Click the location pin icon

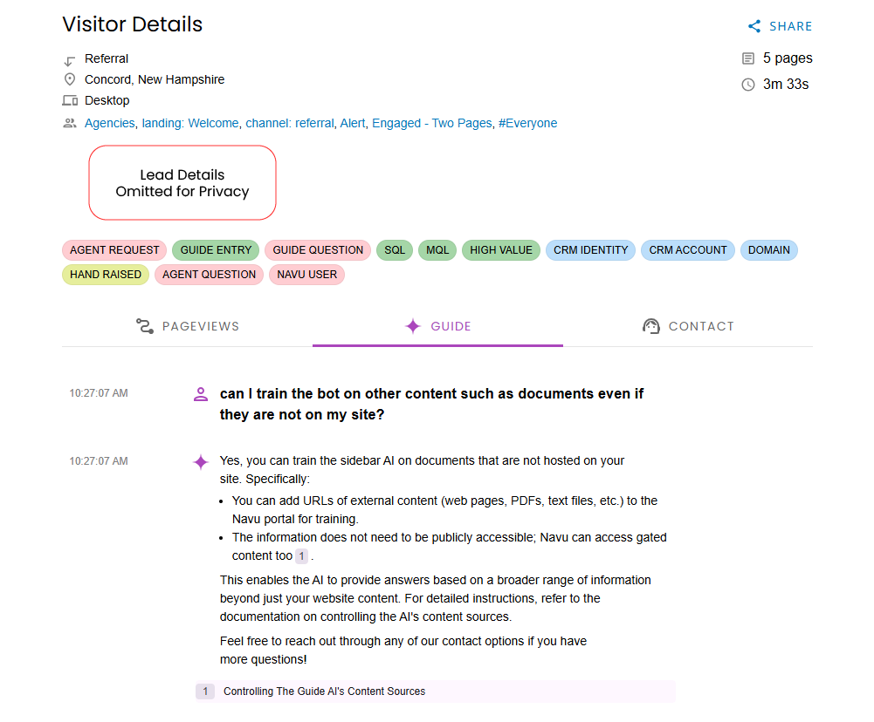(70, 79)
